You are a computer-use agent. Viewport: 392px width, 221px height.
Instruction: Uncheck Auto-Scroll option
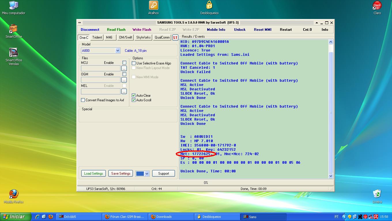(134, 100)
